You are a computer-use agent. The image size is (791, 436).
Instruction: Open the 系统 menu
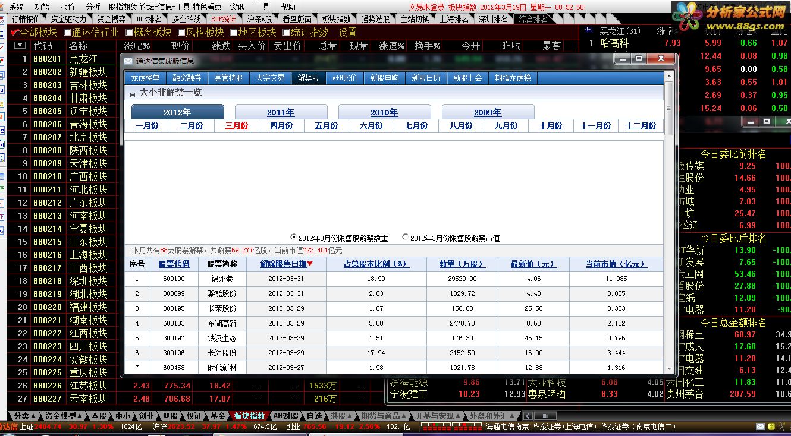click(17, 7)
